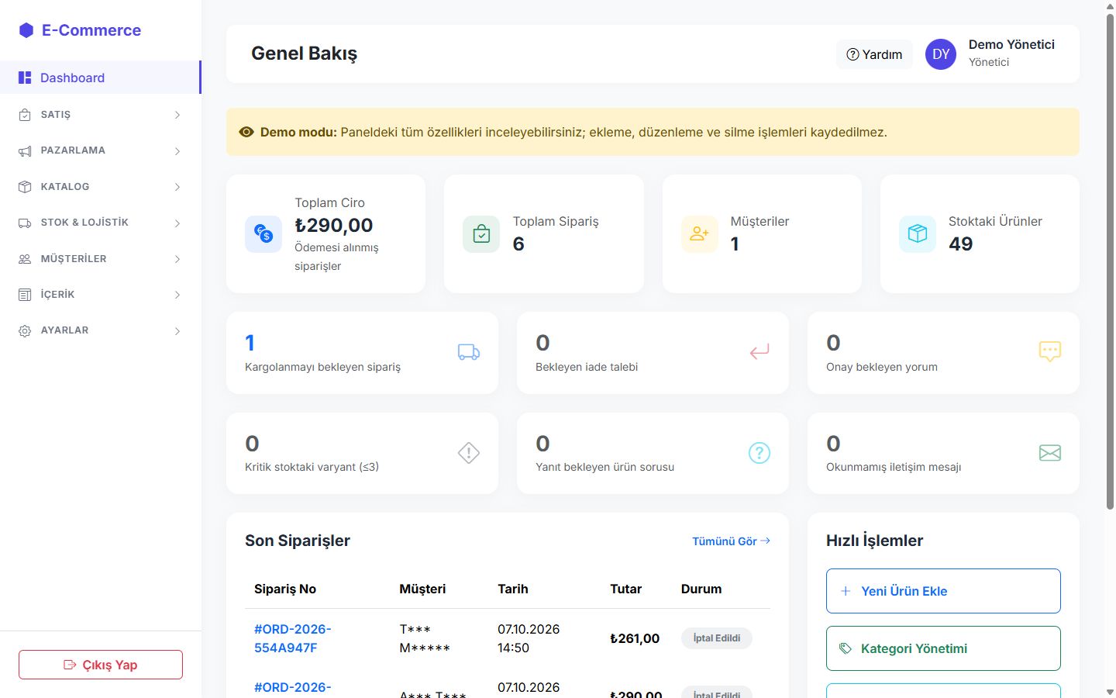Viewport: 1116px width, 698px height.
Task: Expand the KATALOG section chevron
Action: (177, 187)
